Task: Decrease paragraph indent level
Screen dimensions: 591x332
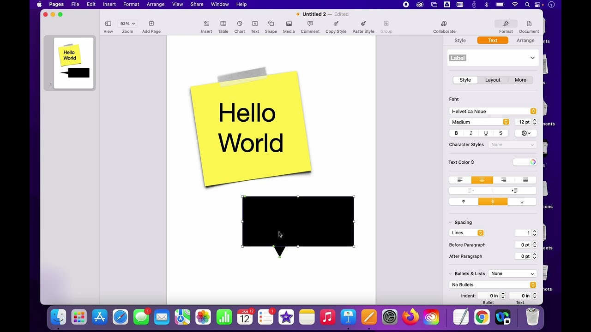Action: [471, 190]
